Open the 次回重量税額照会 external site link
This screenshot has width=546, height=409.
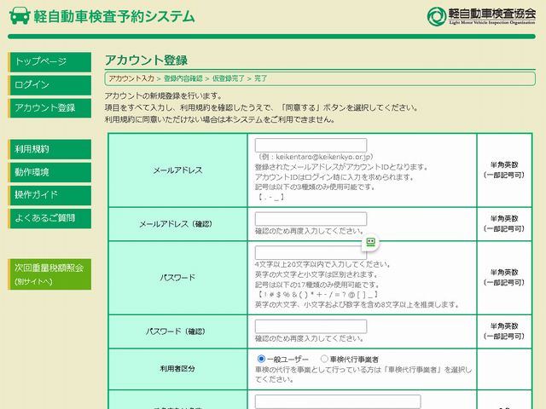click(49, 274)
